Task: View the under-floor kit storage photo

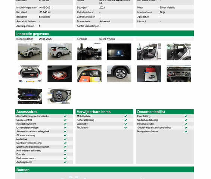Action: tap(89, 74)
